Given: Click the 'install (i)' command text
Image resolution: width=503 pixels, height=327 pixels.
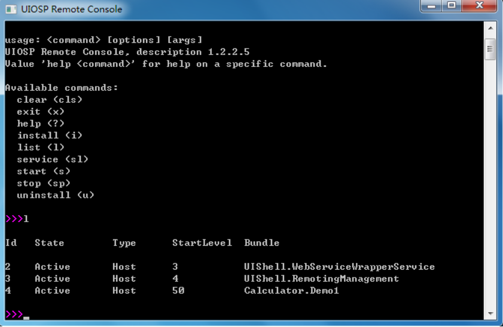Looking at the screenshot, I should (x=50, y=135).
